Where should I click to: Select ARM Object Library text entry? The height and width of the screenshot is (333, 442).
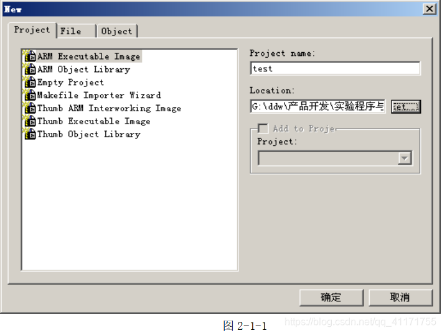[x=83, y=69]
